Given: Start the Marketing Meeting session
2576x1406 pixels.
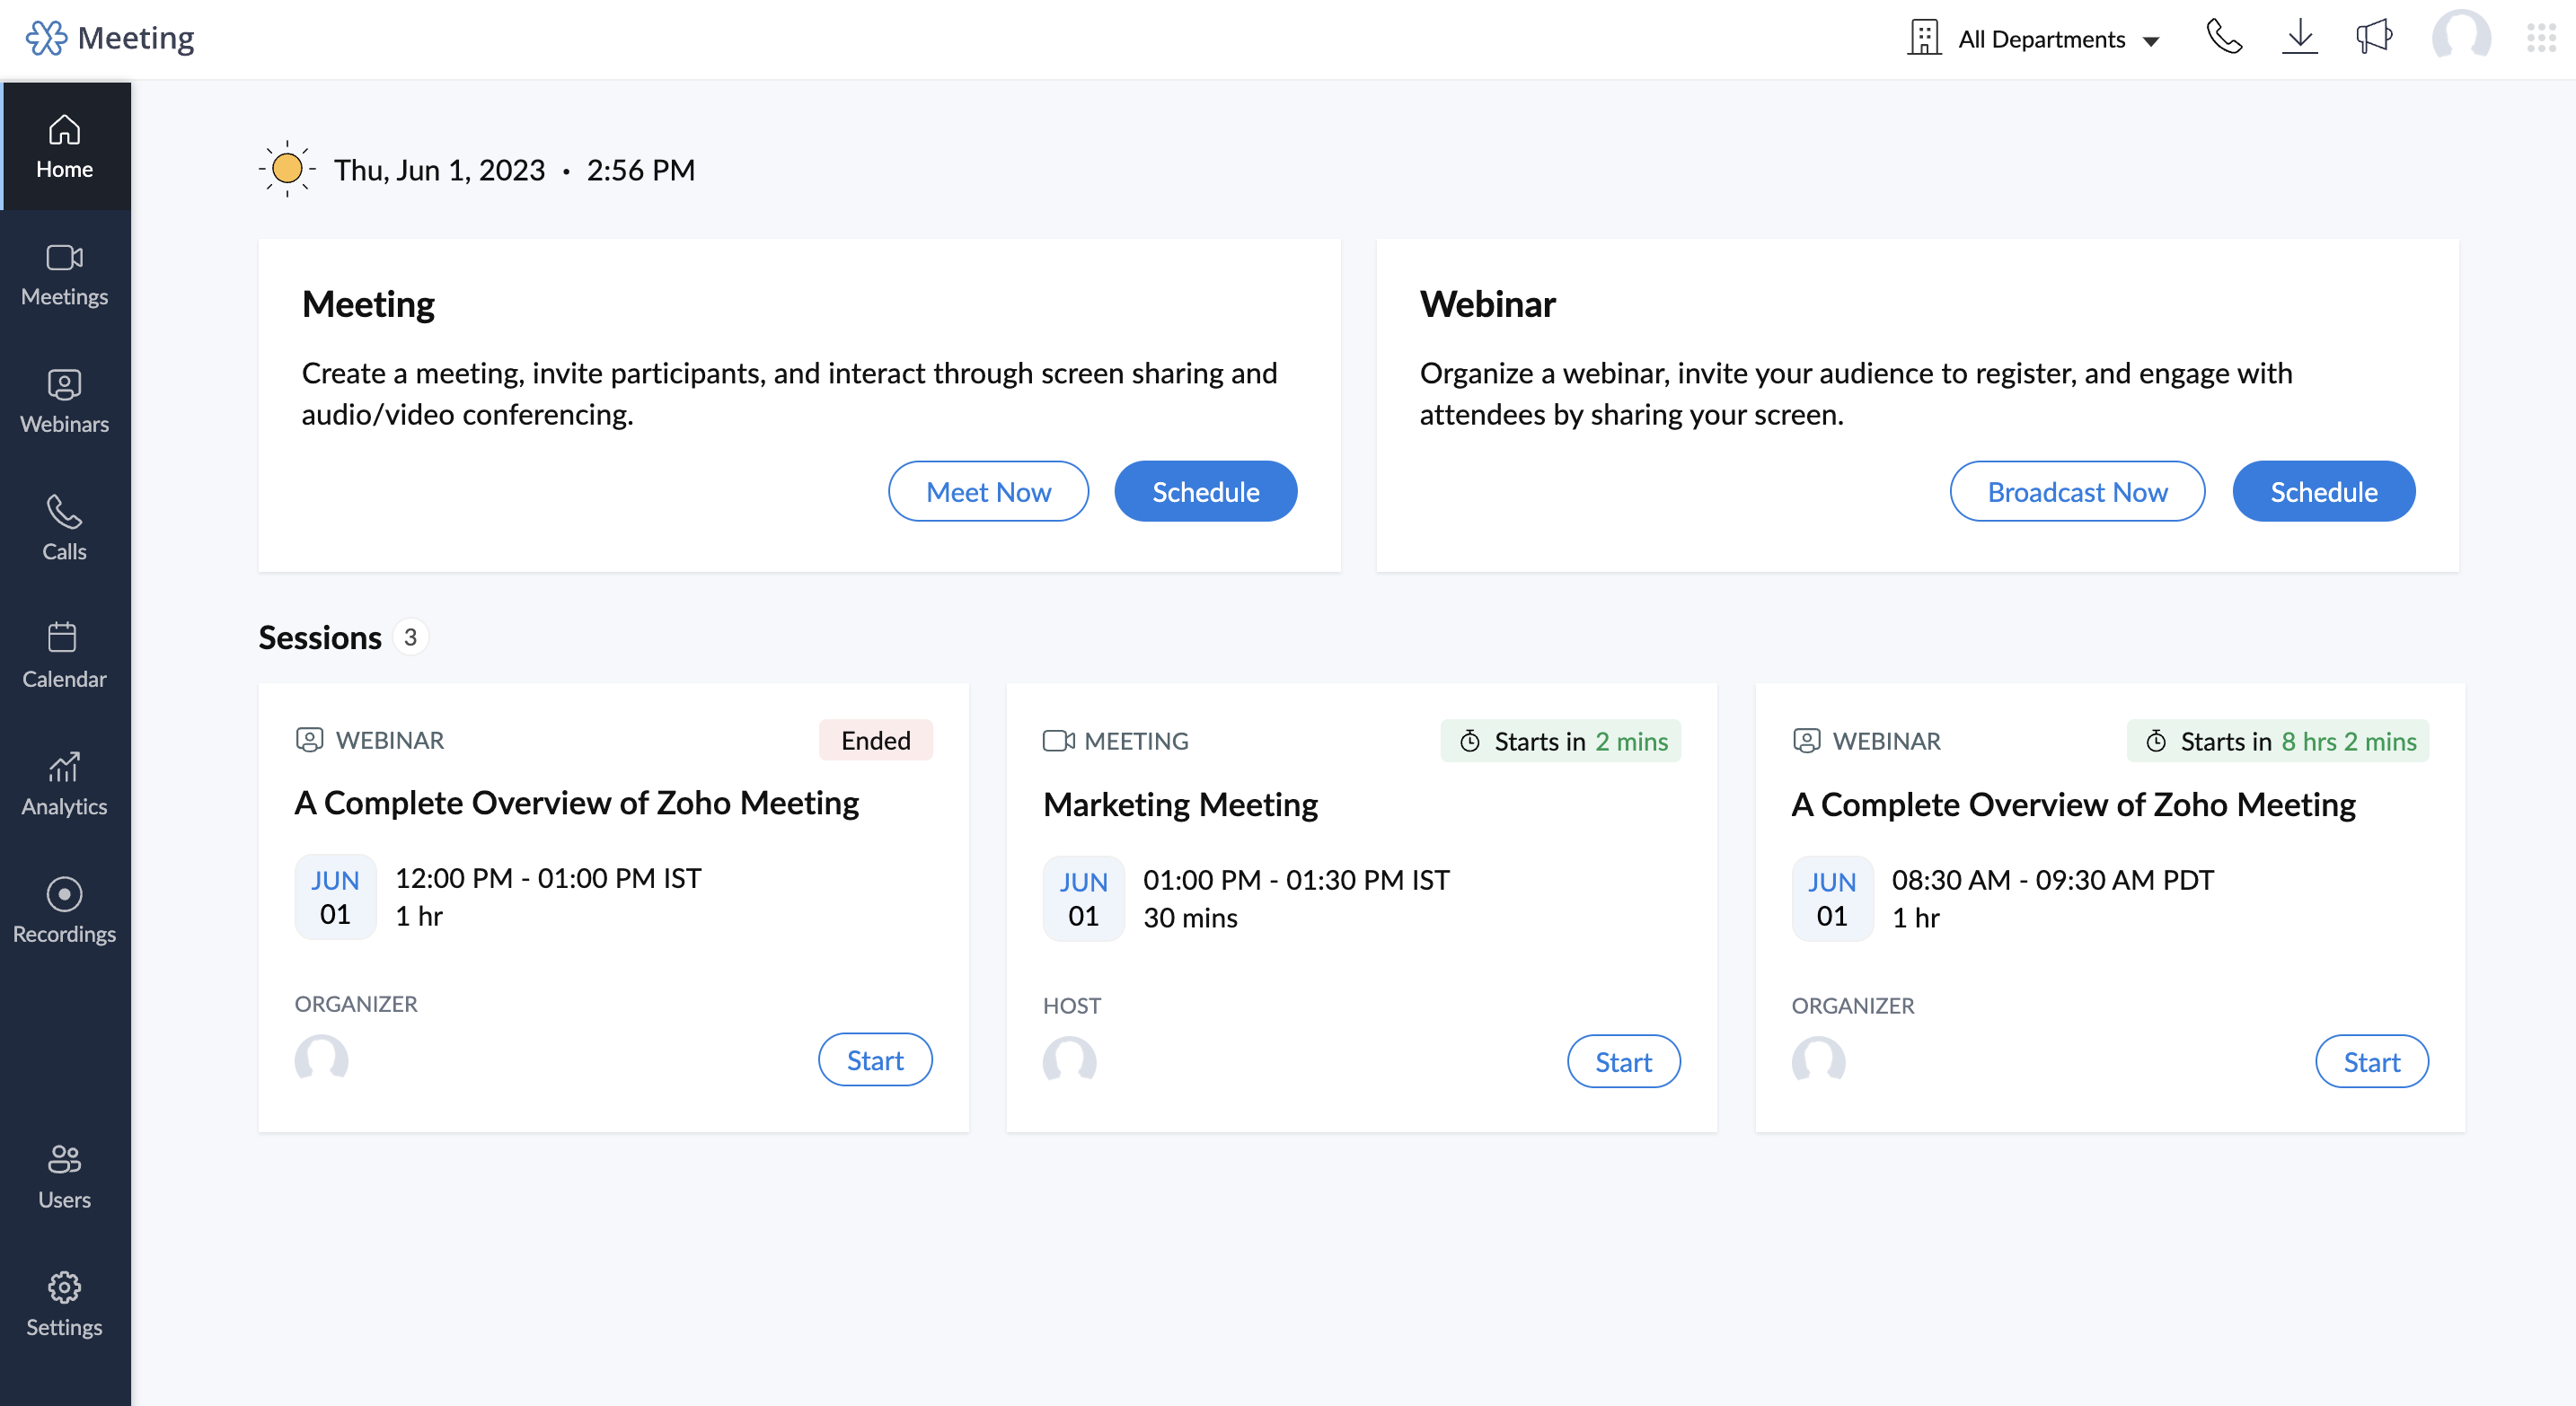Looking at the screenshot, I should coord(1622,1061).
